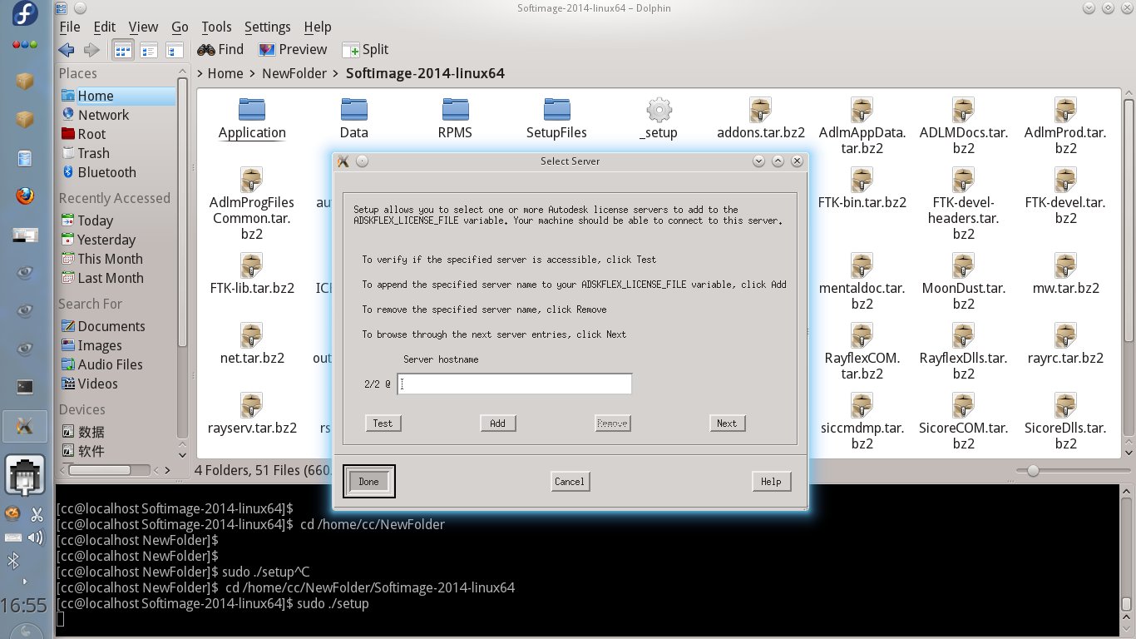Click the Forward arrow in Dolphin toolbar
Screen dimensions: 1136x639
click(x=91, y=50)
